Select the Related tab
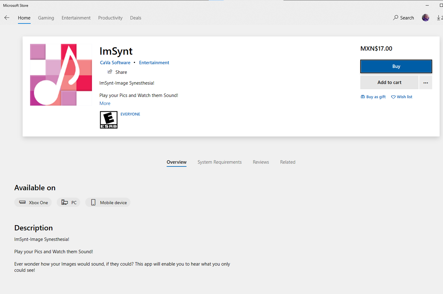Image resolution: width=443 pixels, height=294 pixels. pyautogui.click(x=288, y=162)
